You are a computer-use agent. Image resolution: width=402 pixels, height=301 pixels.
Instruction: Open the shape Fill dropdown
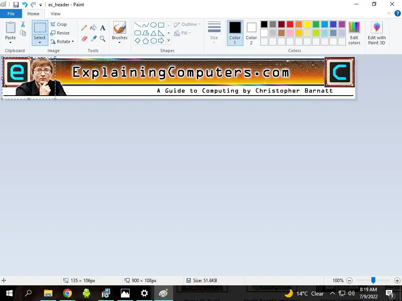coord(183,33)
